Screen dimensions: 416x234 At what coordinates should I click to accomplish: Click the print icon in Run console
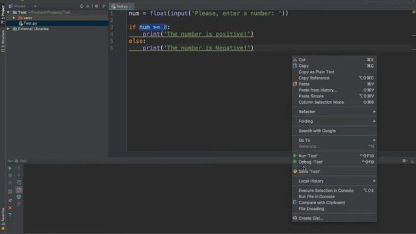tap(19, 197)
